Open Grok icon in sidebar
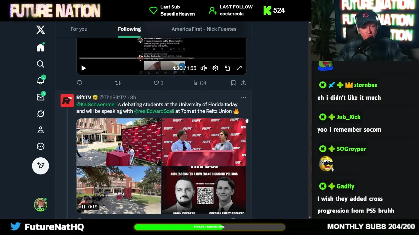 (x=41, y=114)
